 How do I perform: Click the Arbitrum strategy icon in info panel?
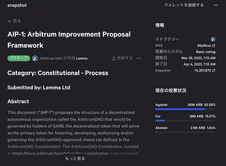pos(213,39)
